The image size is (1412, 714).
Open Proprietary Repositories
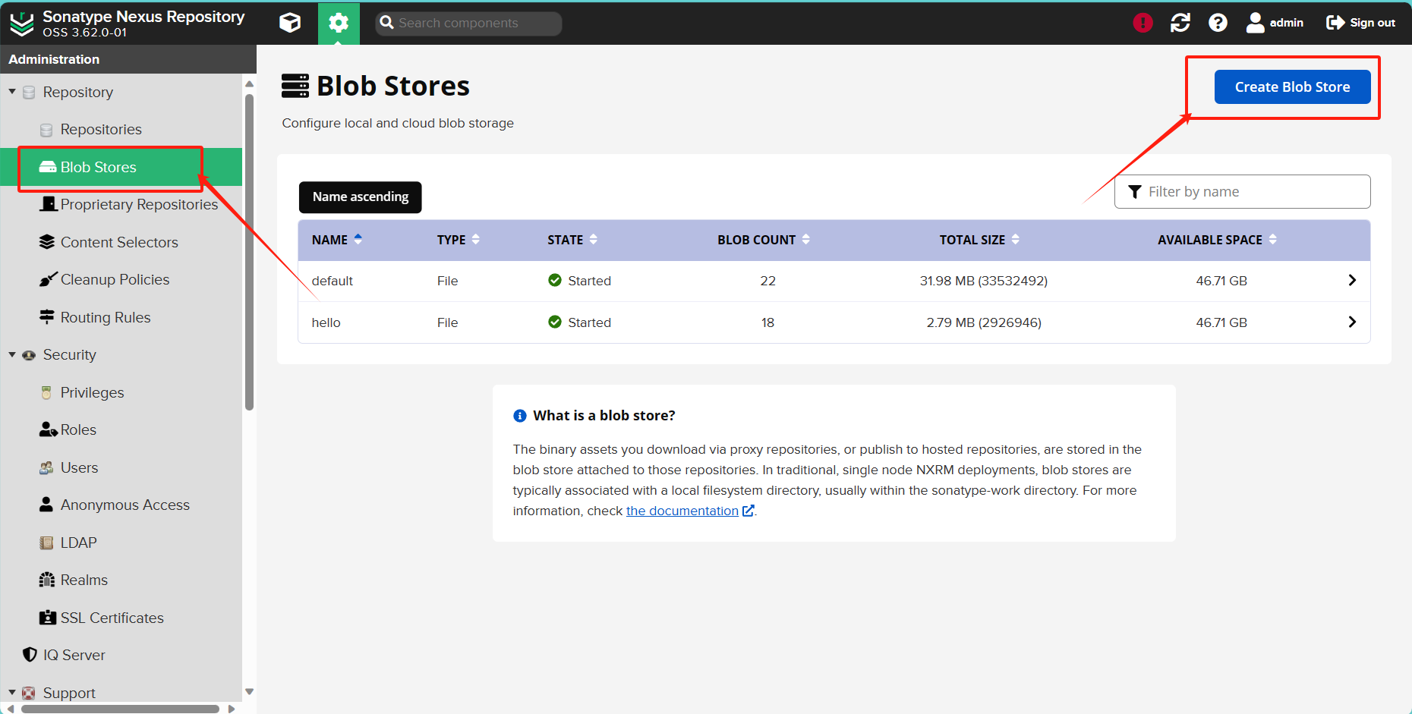pyautogui.click(x=139, y=204)
